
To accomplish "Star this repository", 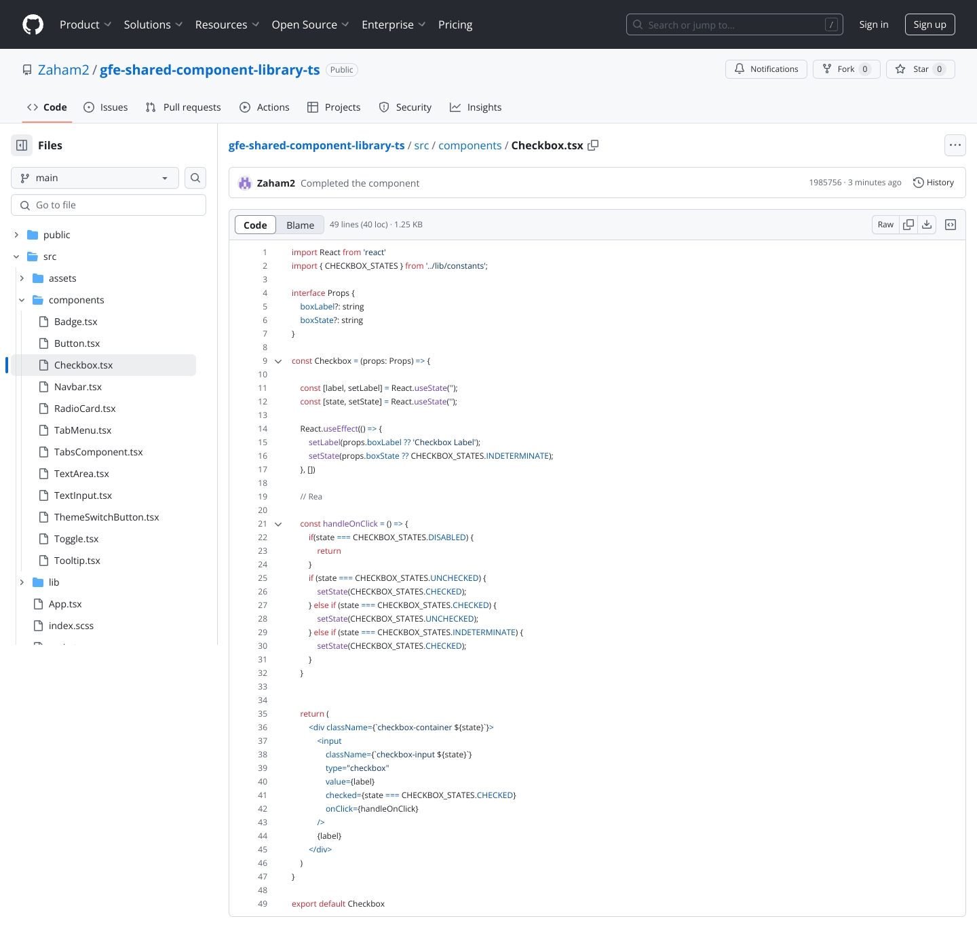I will coord(920,69).
